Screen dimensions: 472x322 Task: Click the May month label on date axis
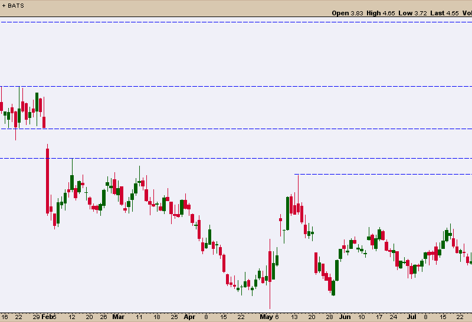(267, 317)
